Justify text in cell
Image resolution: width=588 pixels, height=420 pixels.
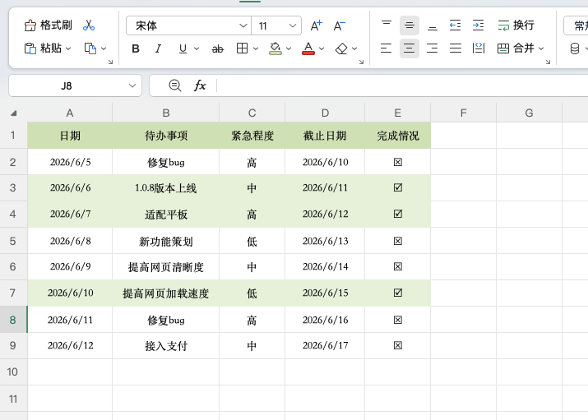(456, 48)
